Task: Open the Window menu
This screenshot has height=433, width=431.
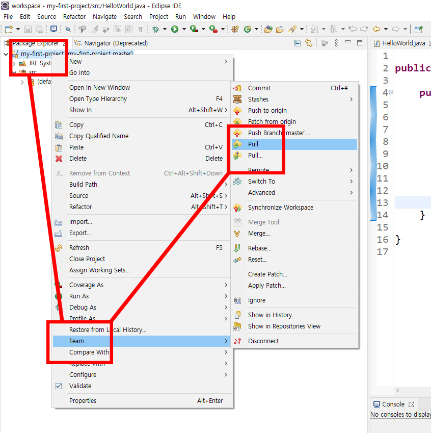Action: coord(204,16)
